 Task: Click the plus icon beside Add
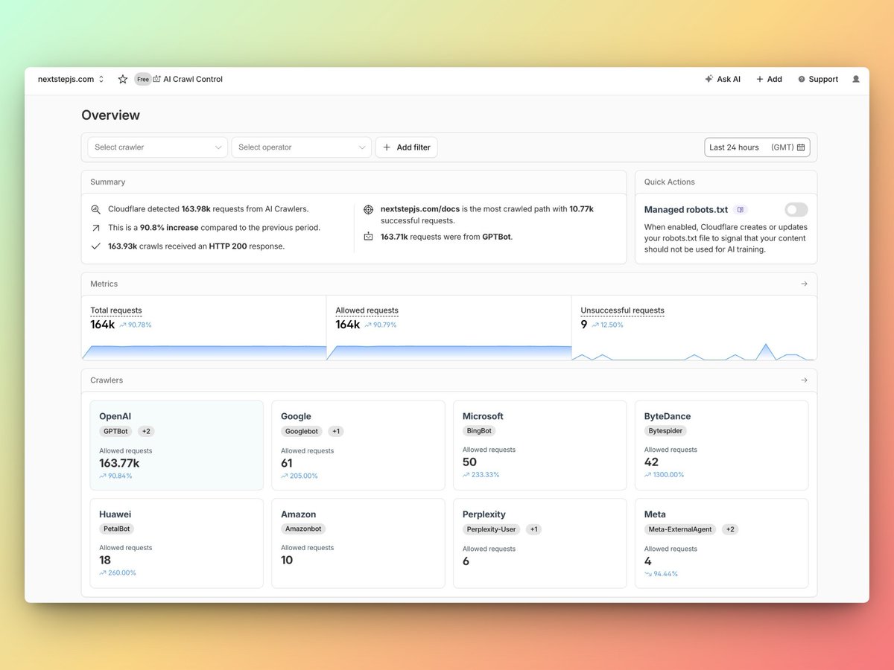click(760, 79)
